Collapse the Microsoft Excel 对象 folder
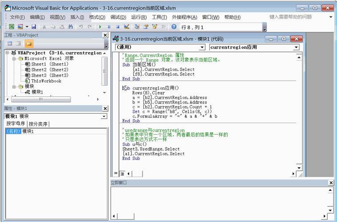The image size is (337, 222). coord(14,58)
